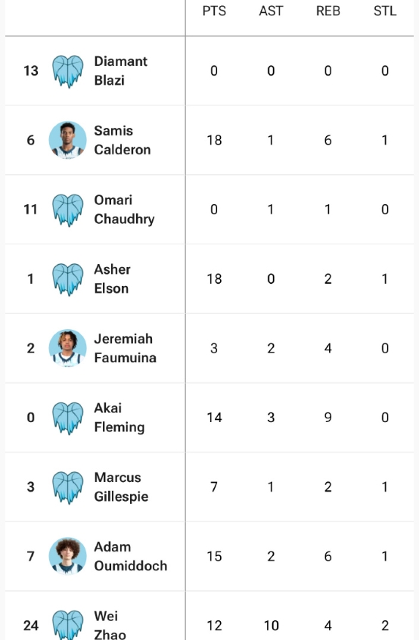Select Wei Zhao's 10 assists cell

271,626
